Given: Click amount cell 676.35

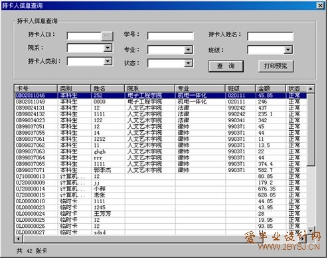Looking at the screenshot, I should [267, 189].
